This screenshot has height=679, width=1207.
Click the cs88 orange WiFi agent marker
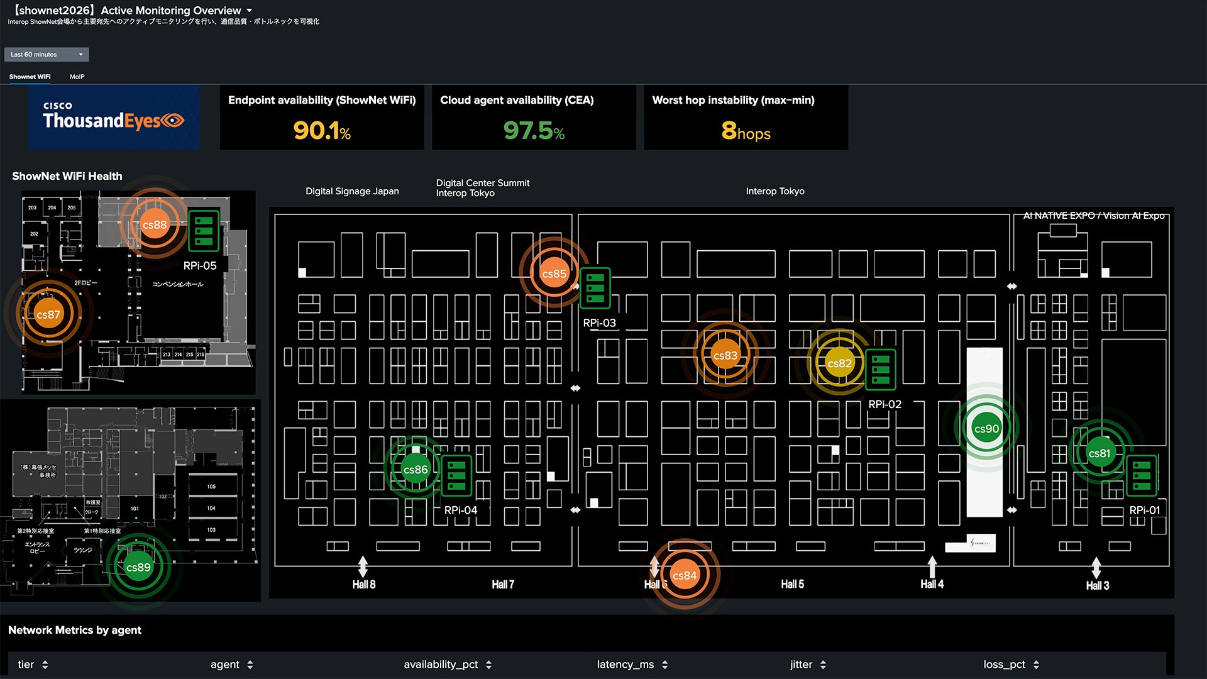[x=155, y=225]
